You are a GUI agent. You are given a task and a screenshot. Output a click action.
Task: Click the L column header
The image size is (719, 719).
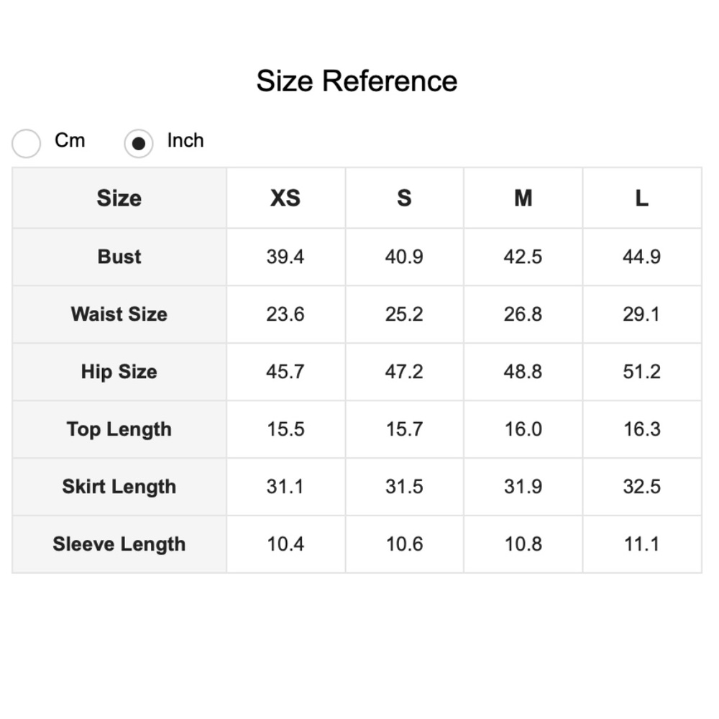click(x=641, y=198)
